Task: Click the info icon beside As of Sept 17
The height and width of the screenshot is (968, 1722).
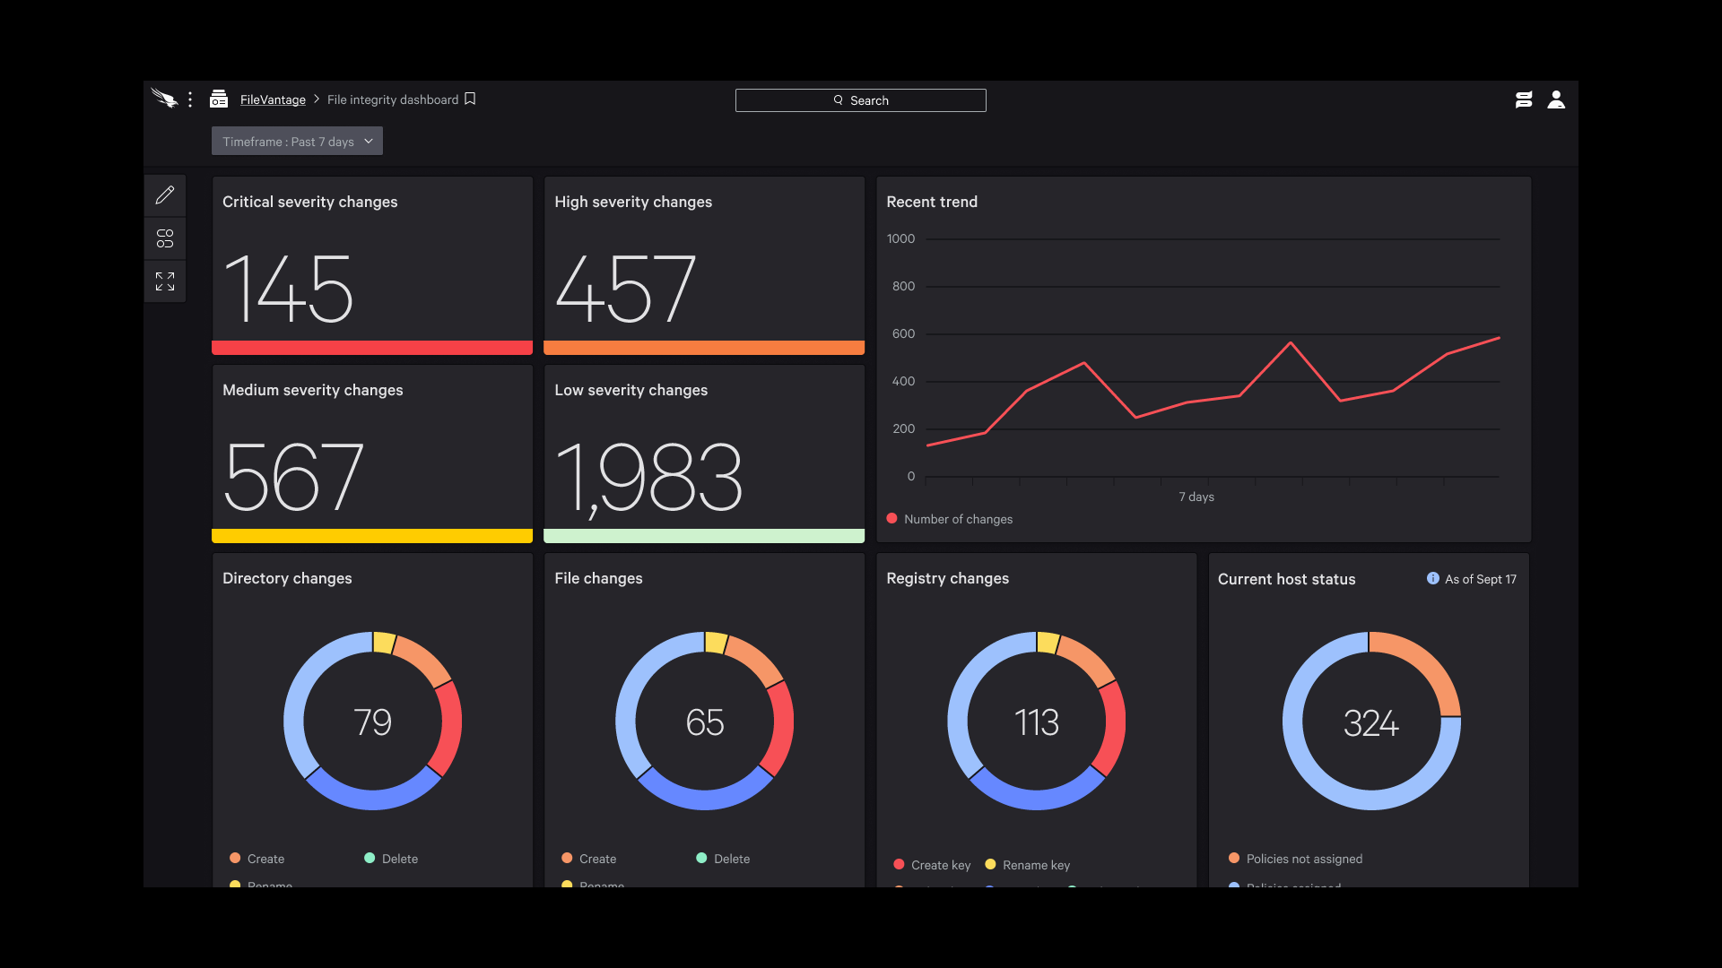Action: 1433,579
